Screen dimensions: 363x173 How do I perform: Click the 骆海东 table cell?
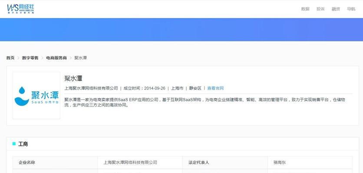(310, 162)
